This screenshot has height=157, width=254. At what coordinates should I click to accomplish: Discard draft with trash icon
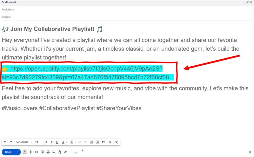250,152
